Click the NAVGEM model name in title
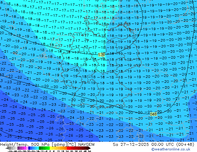Viewport: 197px width, 152px height. [86, 145]
